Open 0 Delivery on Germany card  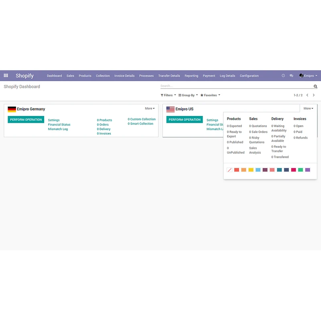(104, 129)
